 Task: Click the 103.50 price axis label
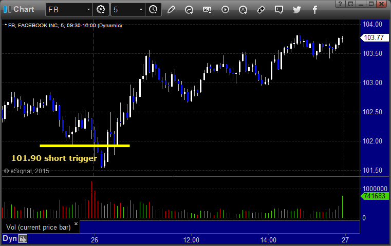coord(373,53)
